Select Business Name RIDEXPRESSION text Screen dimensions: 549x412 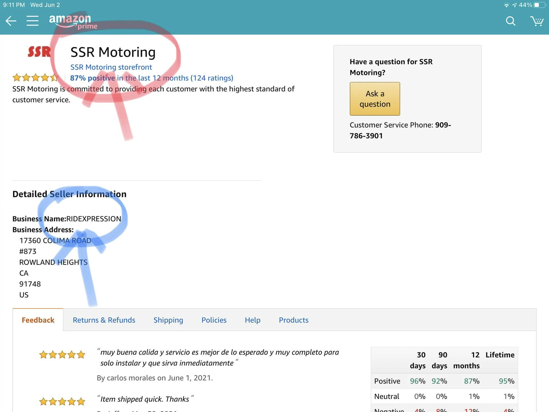coord(67,219)
